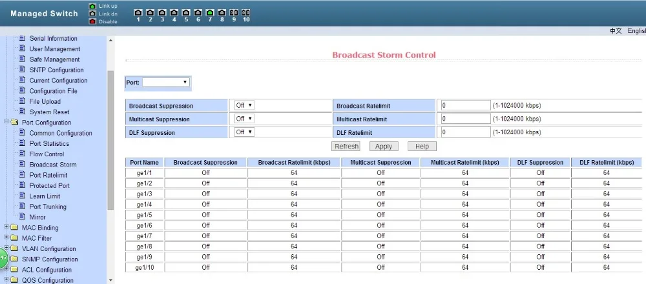Open SNTP Configuration in sidebar
This screenshot has height=284, width=646.
[x=56, y=70]
